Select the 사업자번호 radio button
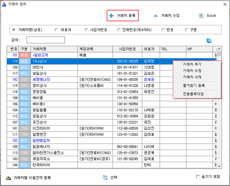230x186 pixels. click(x=86, y=30)
